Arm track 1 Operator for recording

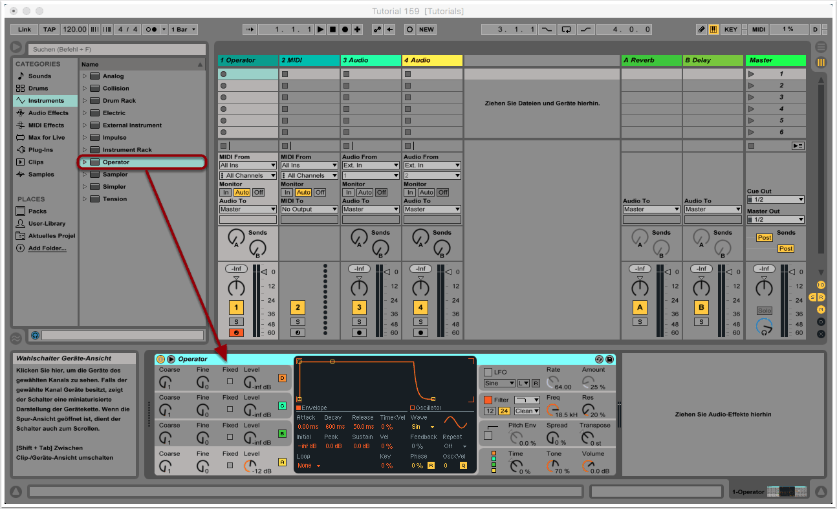(236, 332)
